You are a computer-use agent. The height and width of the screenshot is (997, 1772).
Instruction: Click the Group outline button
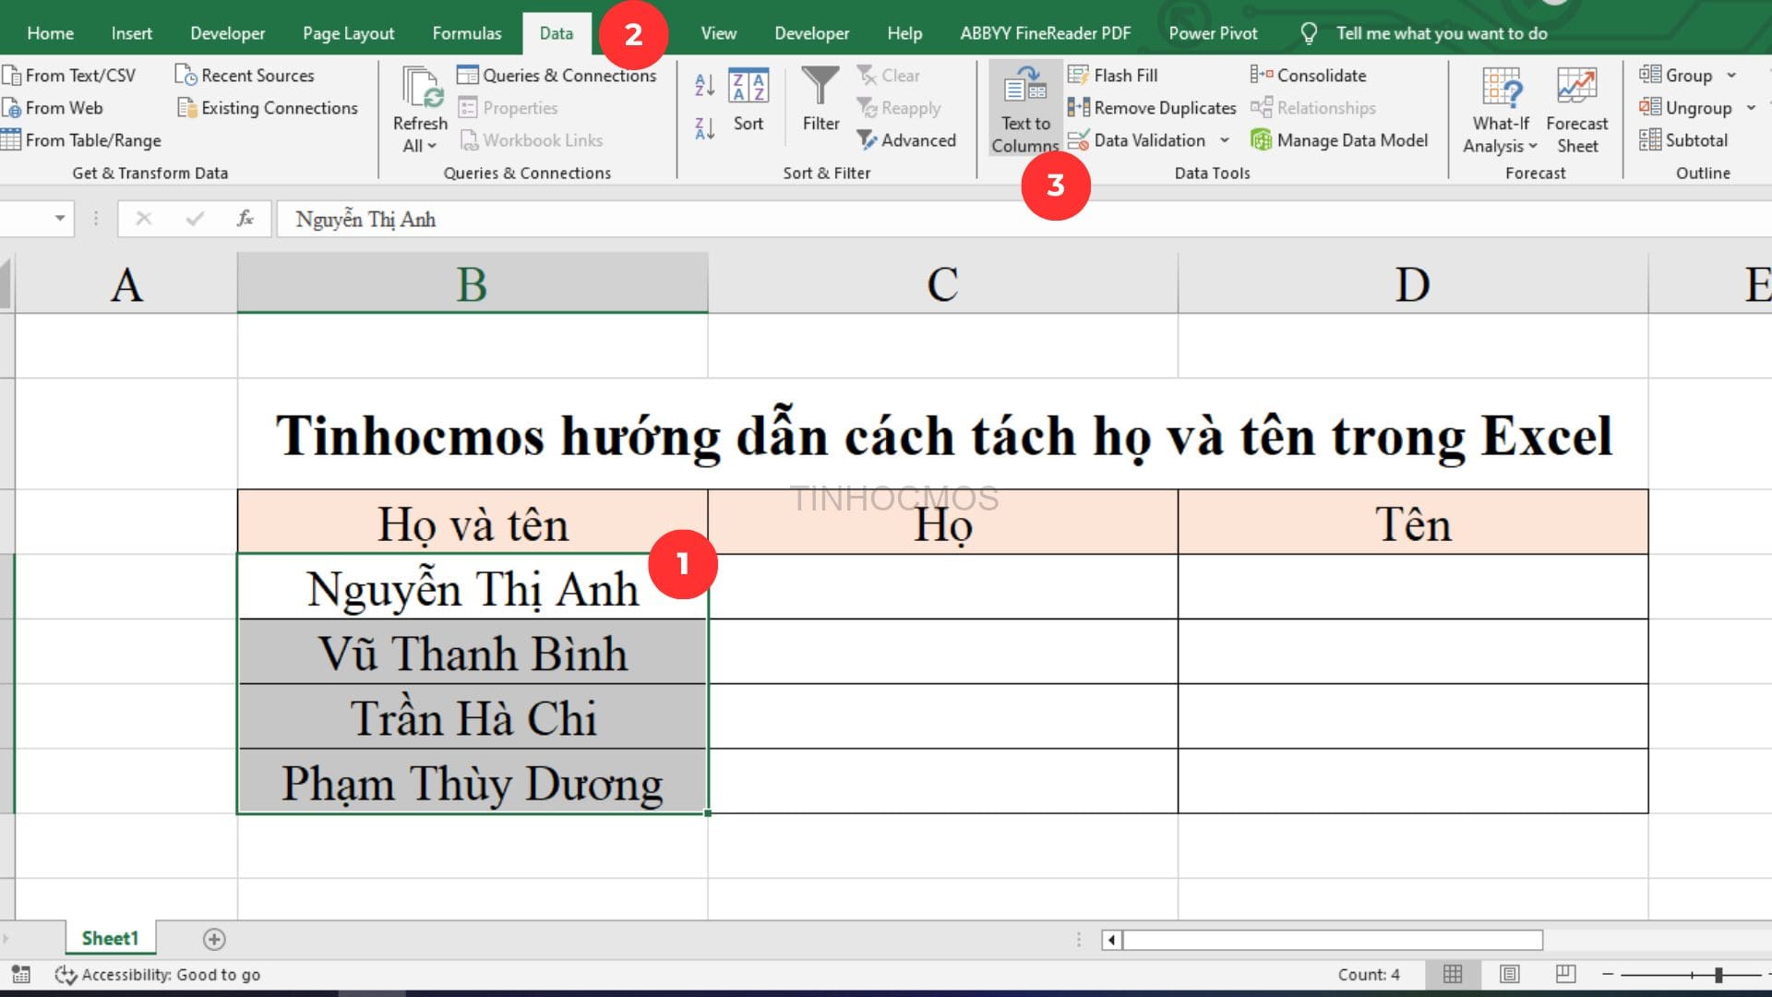coord(1676,76)
